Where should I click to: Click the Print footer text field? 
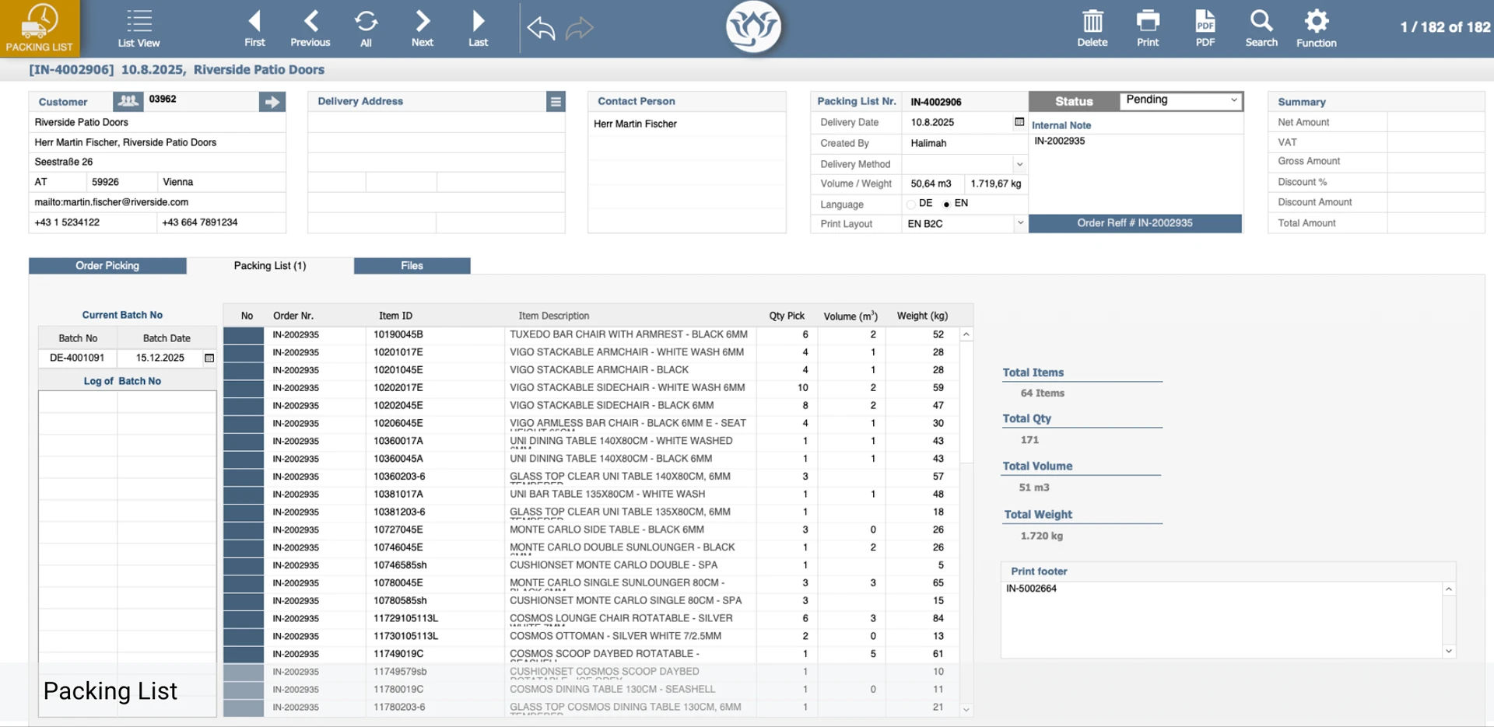pyautogui.click(x=1222, y=620)
